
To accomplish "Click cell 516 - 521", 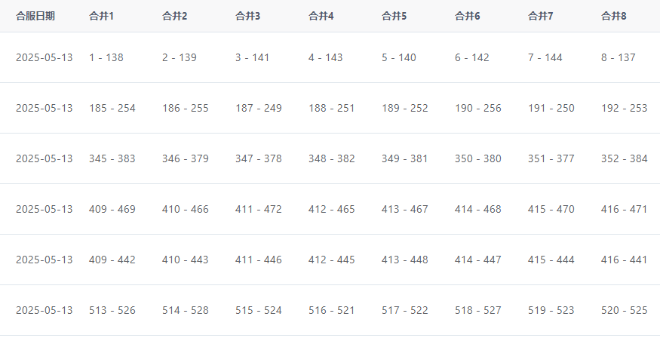I will tap(332, 310).
